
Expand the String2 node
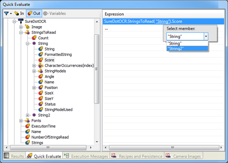pyautogui.click(x=27, y=115)
